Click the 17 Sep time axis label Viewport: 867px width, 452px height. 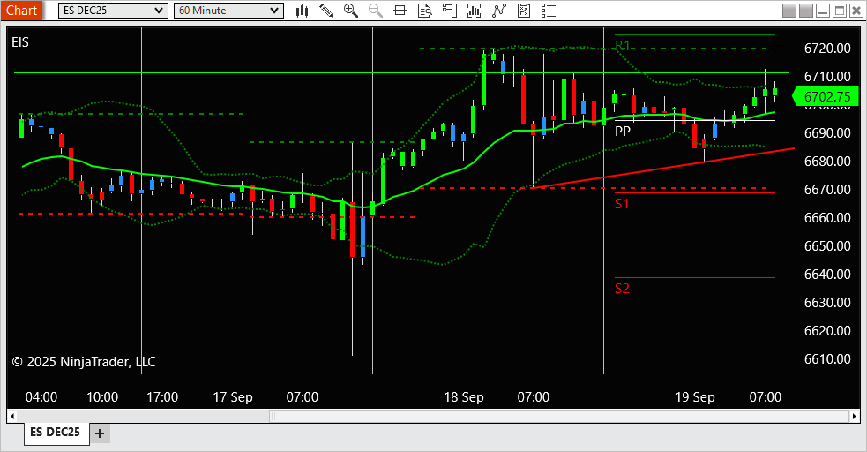pos(233,397)
